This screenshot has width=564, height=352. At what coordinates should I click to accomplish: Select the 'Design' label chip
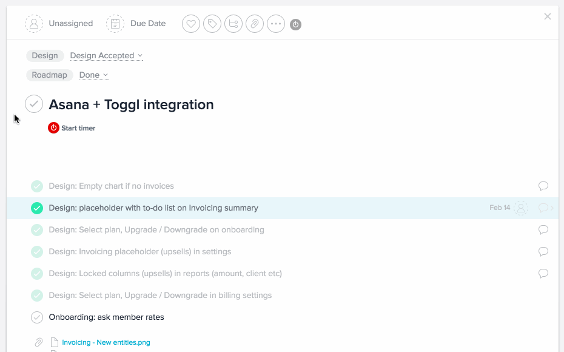(45, 55)
